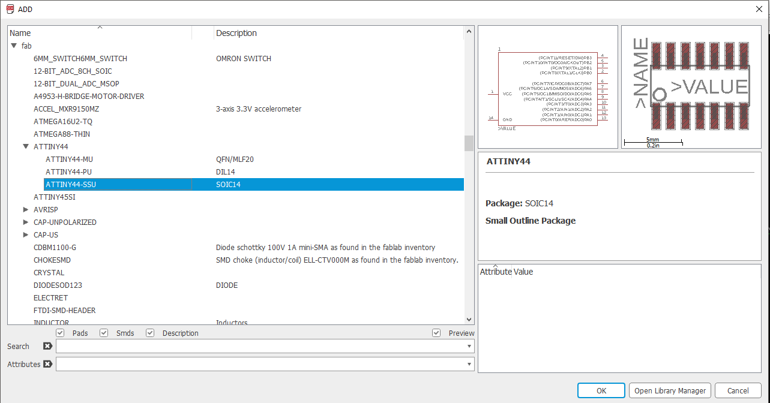Click the OMRON SWITCH description

[x=244, y=58]
